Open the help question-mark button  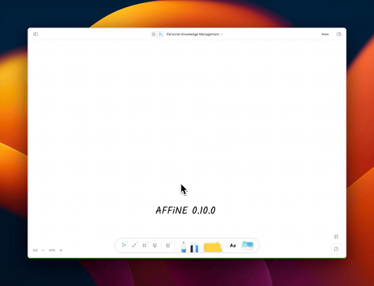(336, 249)
